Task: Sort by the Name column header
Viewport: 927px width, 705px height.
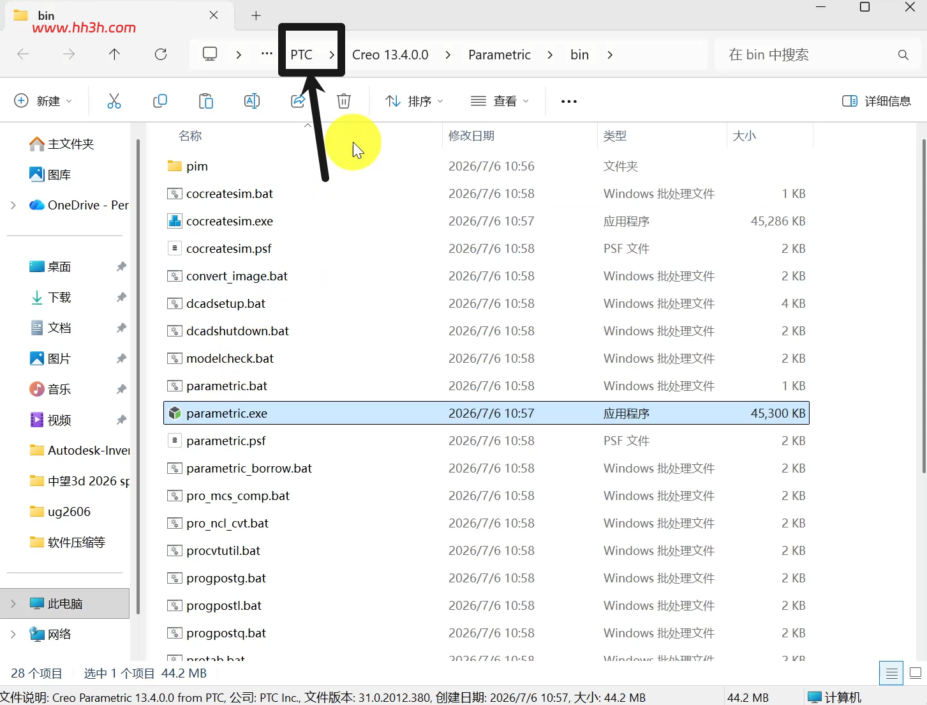Action: (190, 135)
